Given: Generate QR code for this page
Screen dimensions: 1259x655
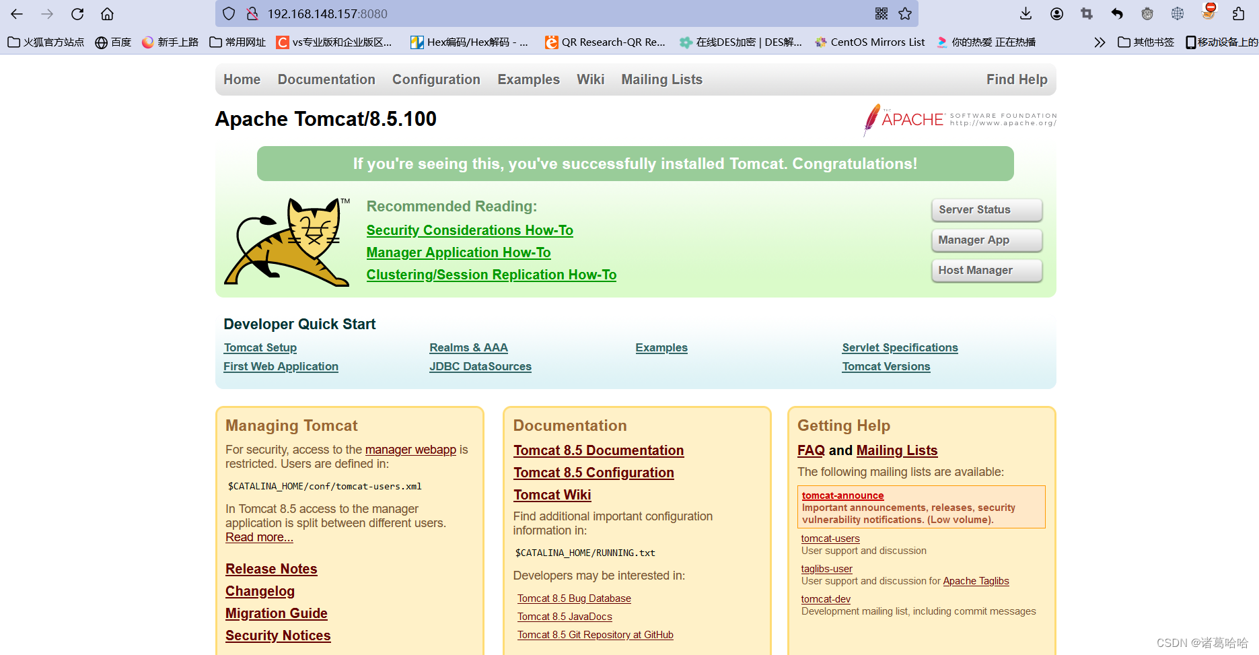Looking at the screenshot, I should pyautogui.click(x=882, y=13).
